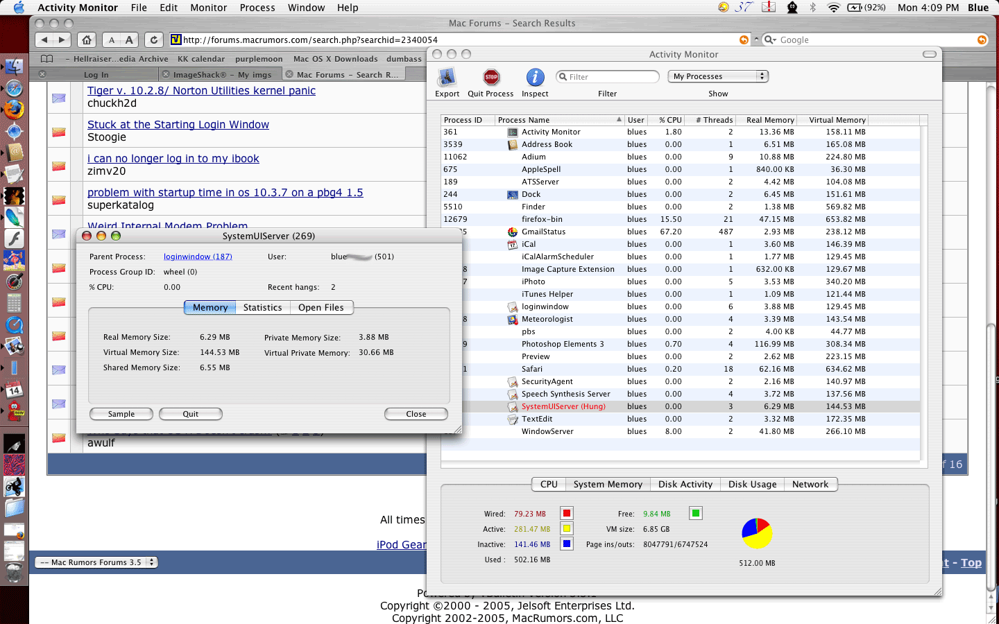Click the Firefox icon in the Dock

point(14,110)
